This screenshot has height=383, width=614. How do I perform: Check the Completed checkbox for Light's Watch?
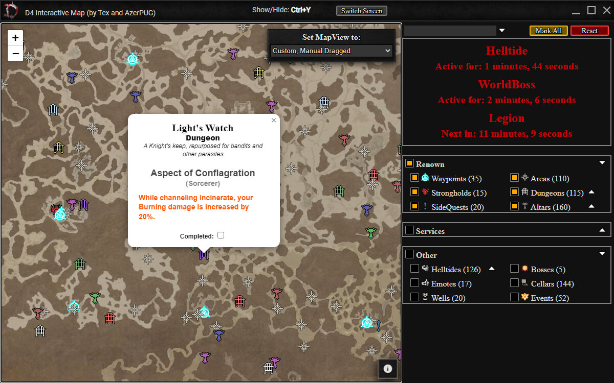coord(221,235)
